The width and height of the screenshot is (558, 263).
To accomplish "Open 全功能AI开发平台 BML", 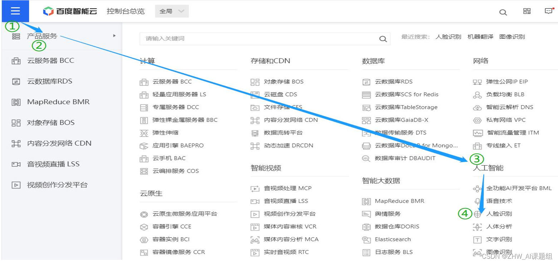I will (x=519, y=188).
